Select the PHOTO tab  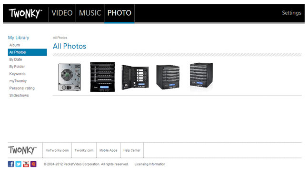click(x=119, y=13)
